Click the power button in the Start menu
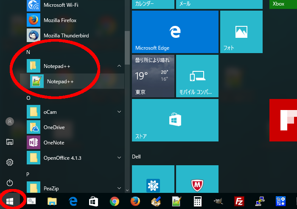 click(x=10, y=183)
